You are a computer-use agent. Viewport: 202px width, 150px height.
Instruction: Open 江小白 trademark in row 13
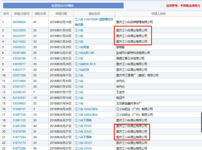[x=79, y=92]
